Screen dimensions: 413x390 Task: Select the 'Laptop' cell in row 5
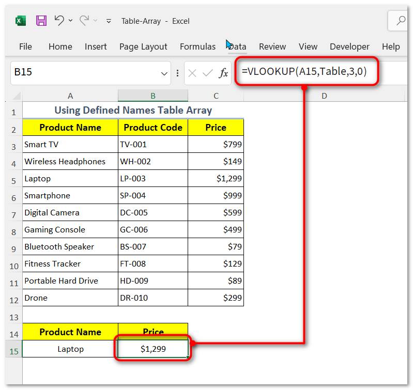point(70,178)
